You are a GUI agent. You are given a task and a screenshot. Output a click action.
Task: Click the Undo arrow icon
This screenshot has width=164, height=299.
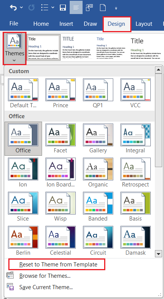(13, 8)
